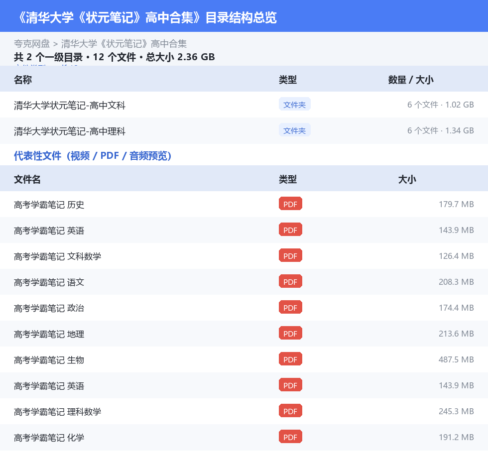Click the PDF badge for 语文

tap(290, 281)
